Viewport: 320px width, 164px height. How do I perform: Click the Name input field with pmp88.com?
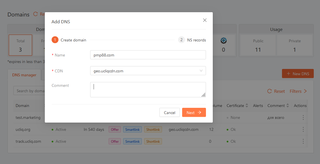[x=148, y=55]
